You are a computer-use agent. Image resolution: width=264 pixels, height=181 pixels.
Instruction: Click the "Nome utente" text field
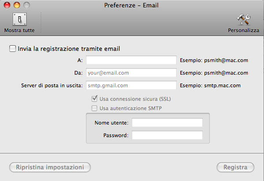pos(167,123)
